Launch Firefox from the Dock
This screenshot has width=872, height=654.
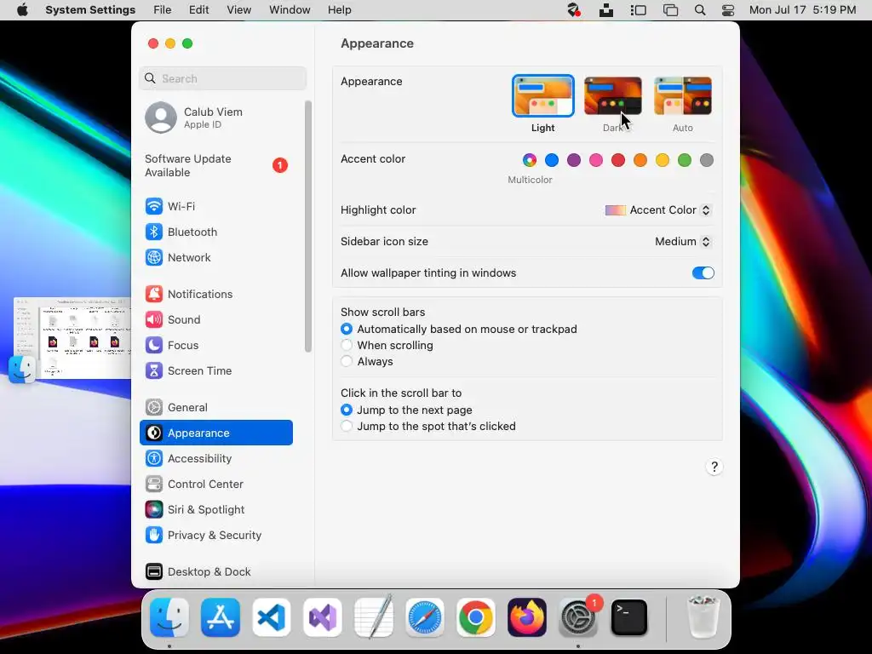pos(526,617)
